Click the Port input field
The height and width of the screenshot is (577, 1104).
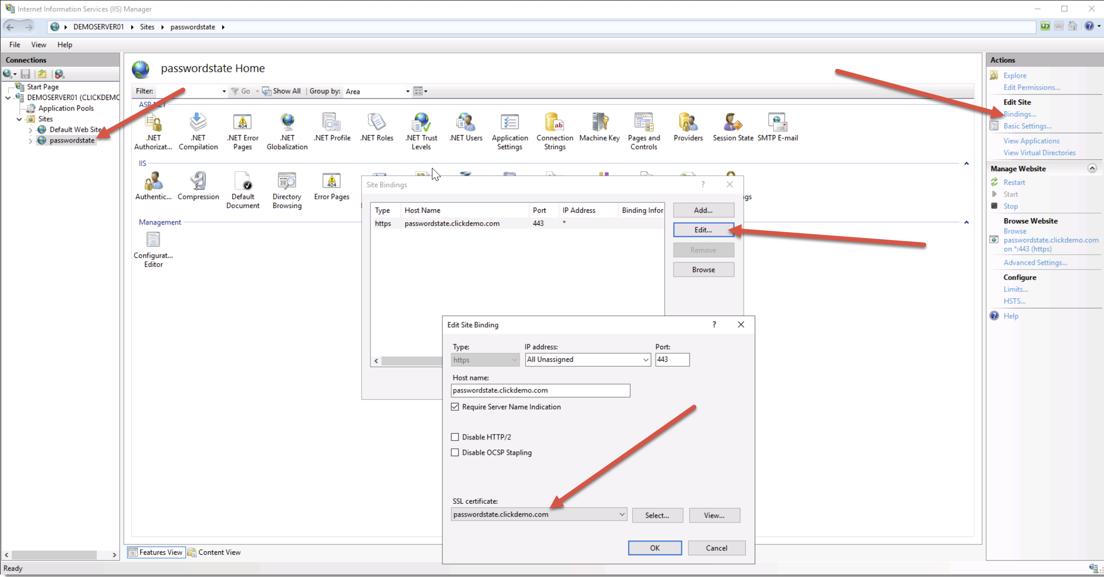click(x=672, y=360)
